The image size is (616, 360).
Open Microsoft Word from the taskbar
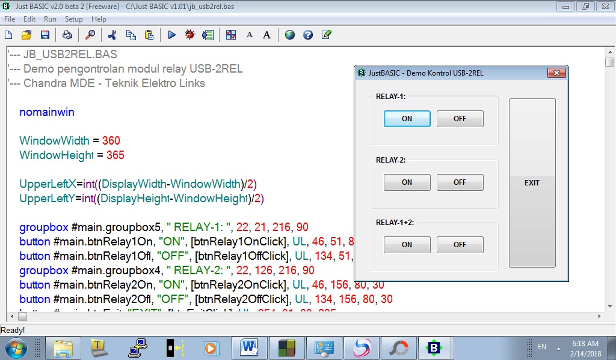pyautogui.click(x=250, y=348)
